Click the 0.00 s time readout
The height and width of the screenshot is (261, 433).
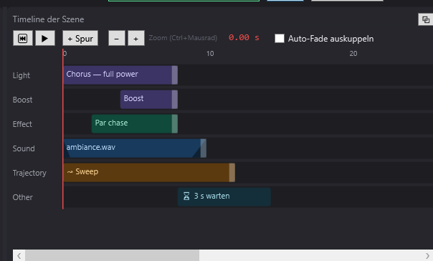[244, 37]
